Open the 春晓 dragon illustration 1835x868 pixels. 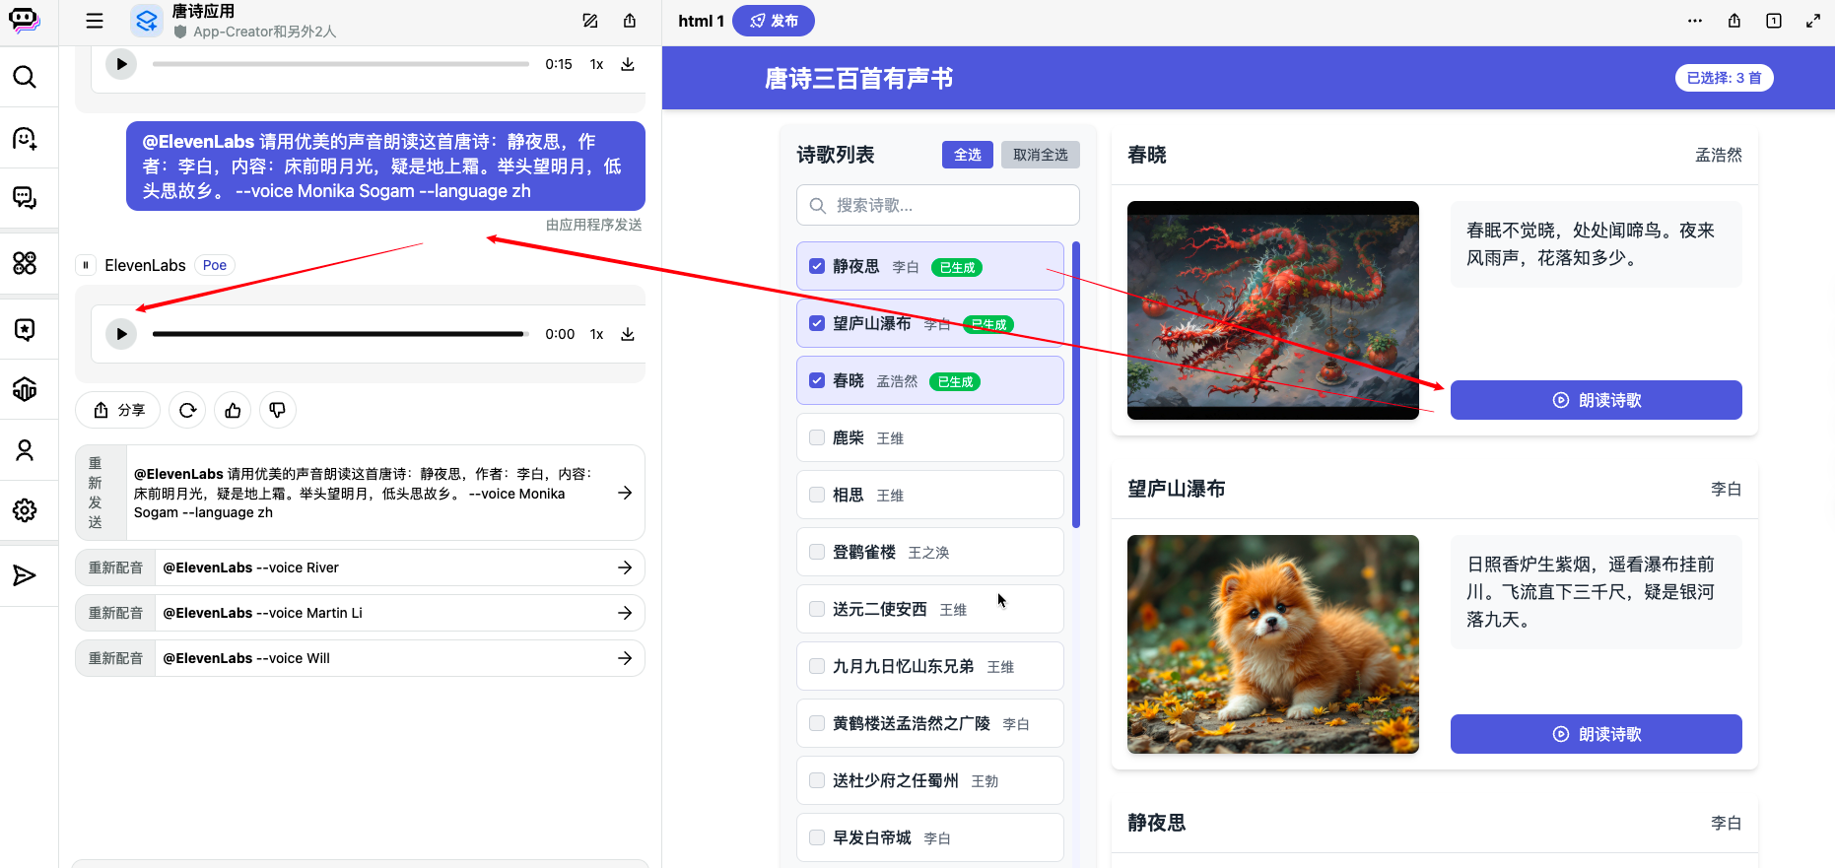pyautogui.click(x=1273, y=310)
